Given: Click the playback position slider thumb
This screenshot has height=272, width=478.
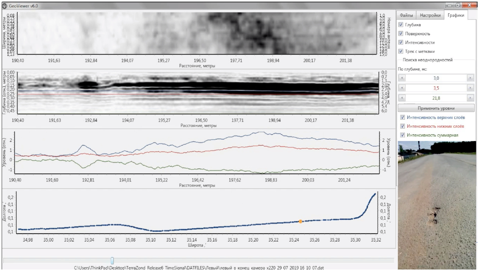Looking at the screenshot, I should point(112,260).
